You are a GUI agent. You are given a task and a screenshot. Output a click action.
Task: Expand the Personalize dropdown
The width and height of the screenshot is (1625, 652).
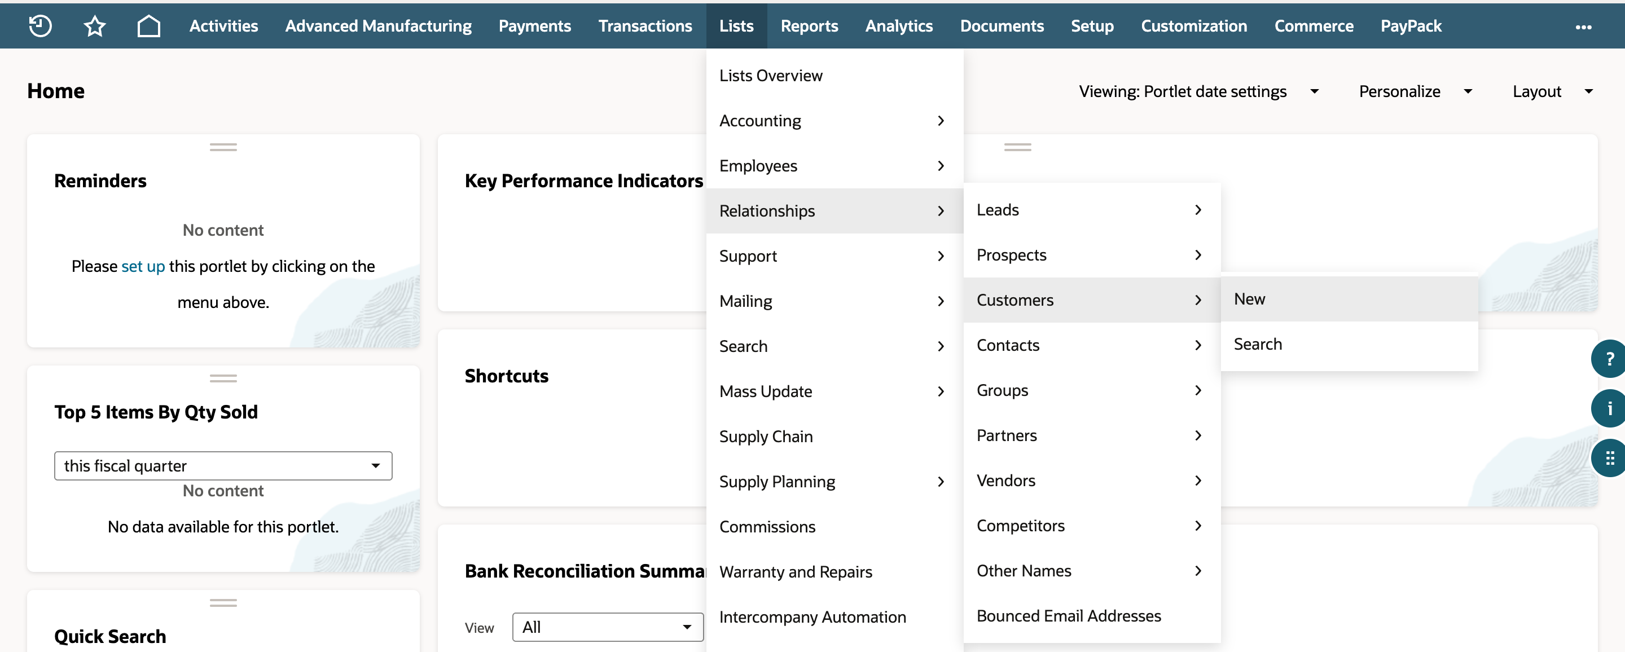point(1415,91)
